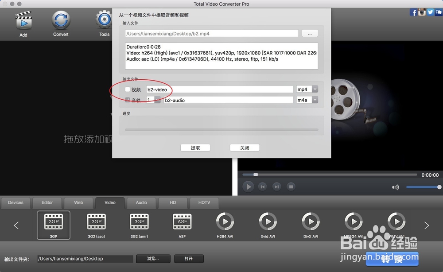This screenshot has width=443, height=272.
Task: Enable the 视频 output checkbox
Action: pyautogui.click(x=128, y=89)
